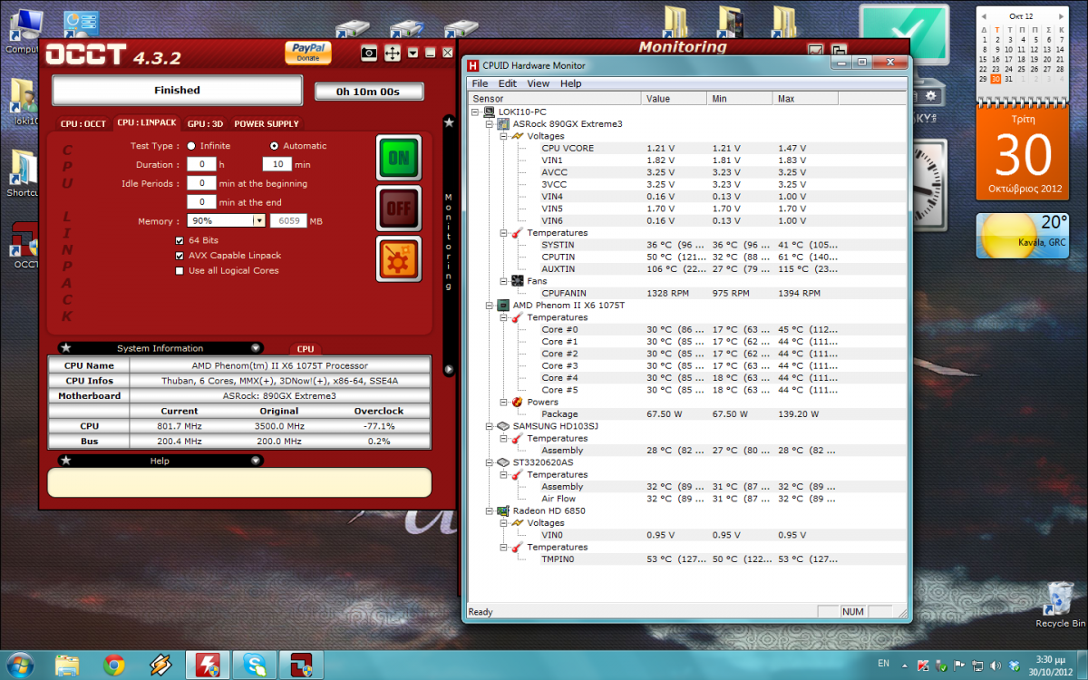Image resolution: width=1088 pixels, height=680 pixels.
Task: Enable Use all Logical Cores checkbox
Action: (x=180, y=271)
